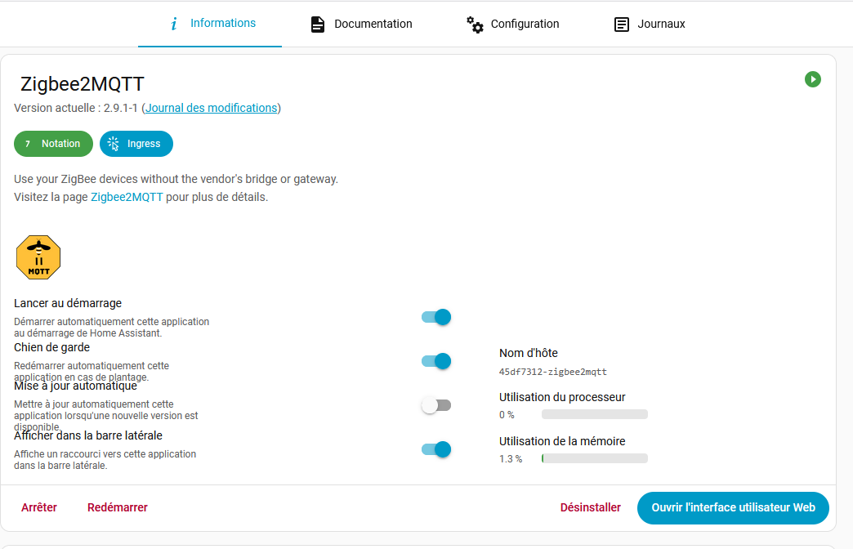
Task: Click the Zigbee2MQTT bee logo
Action: (39, 257)
